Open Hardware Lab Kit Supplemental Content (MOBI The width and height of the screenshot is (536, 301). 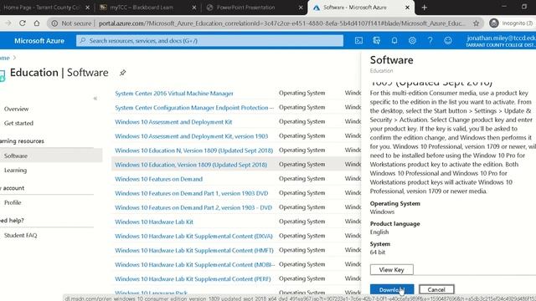[x=195, y=265]
